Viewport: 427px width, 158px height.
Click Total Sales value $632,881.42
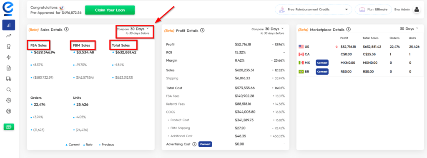pos(126,52)
